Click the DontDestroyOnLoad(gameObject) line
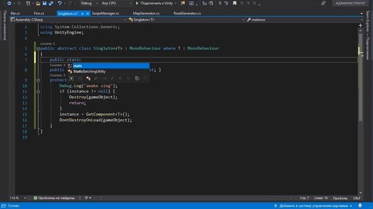 tap(96, 120)
